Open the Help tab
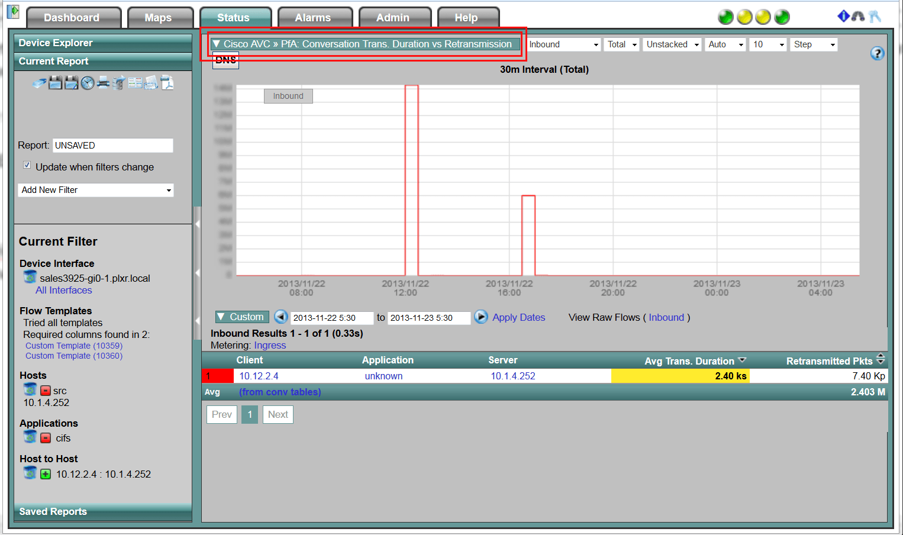 (x=468, y=18)
